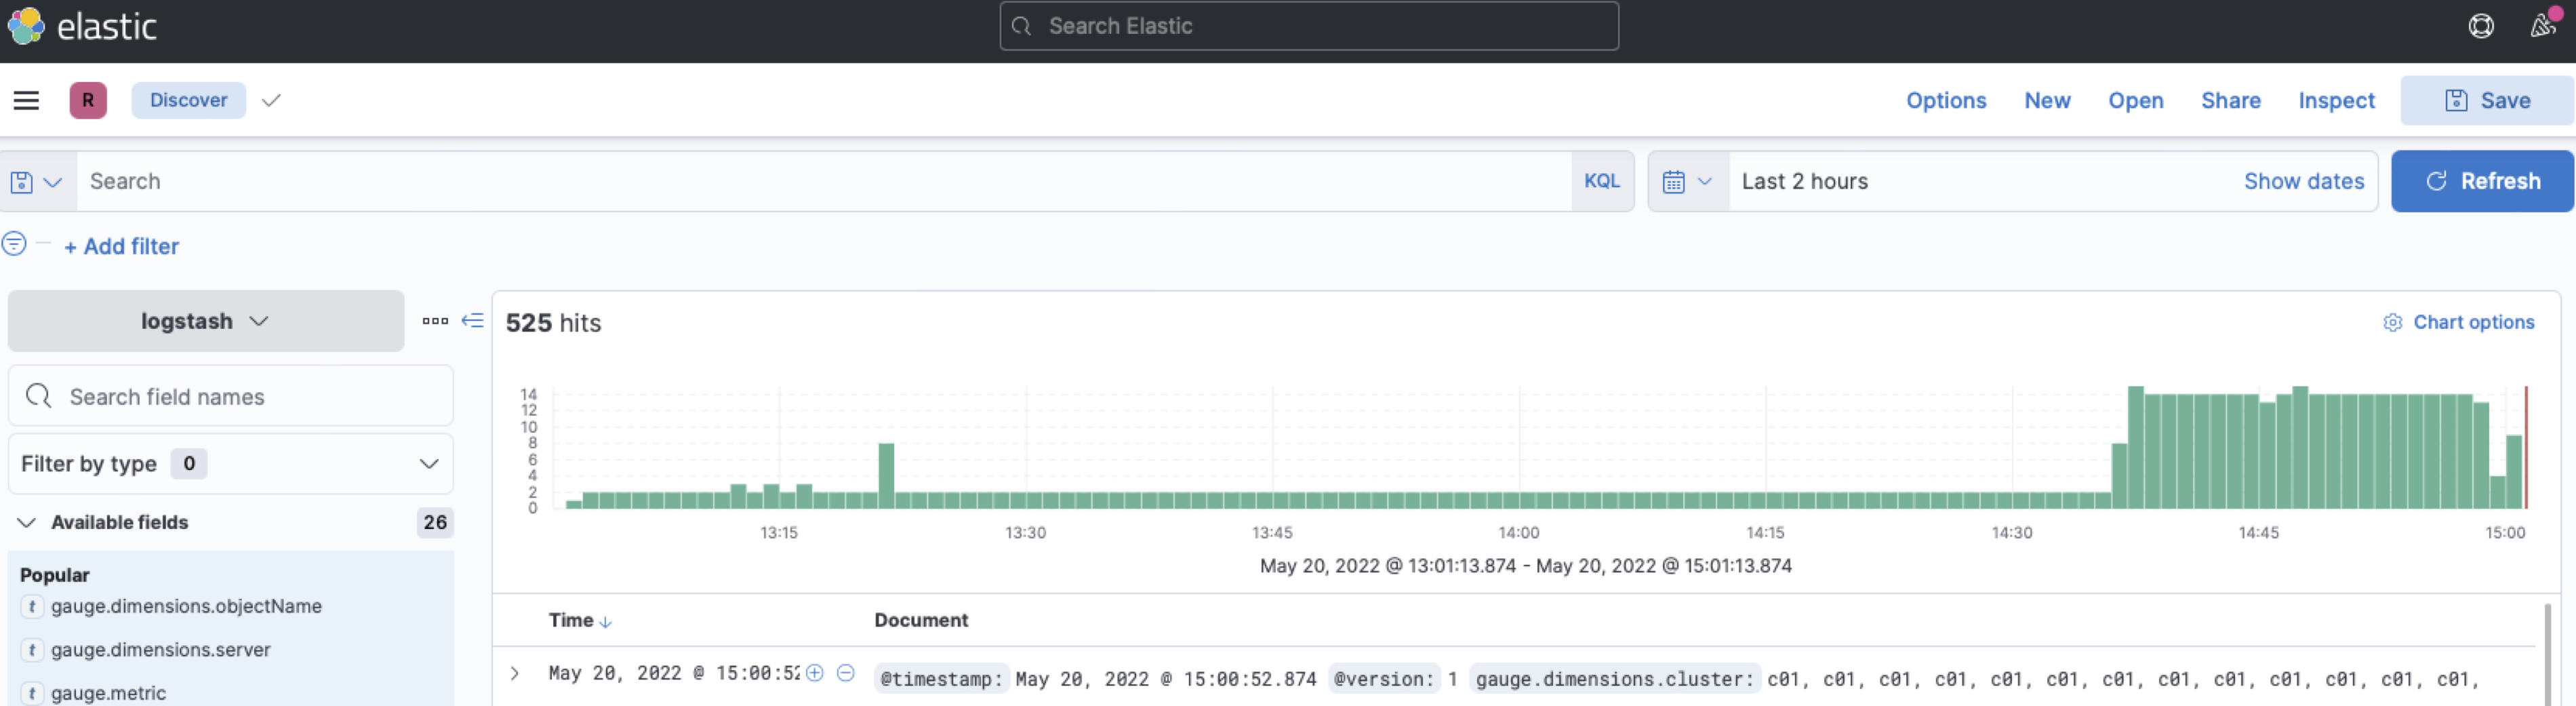Image resolution: width=2576 pixels, height=706 pixels.
Task: Click the Add filter link
Action: click(121, 246)
